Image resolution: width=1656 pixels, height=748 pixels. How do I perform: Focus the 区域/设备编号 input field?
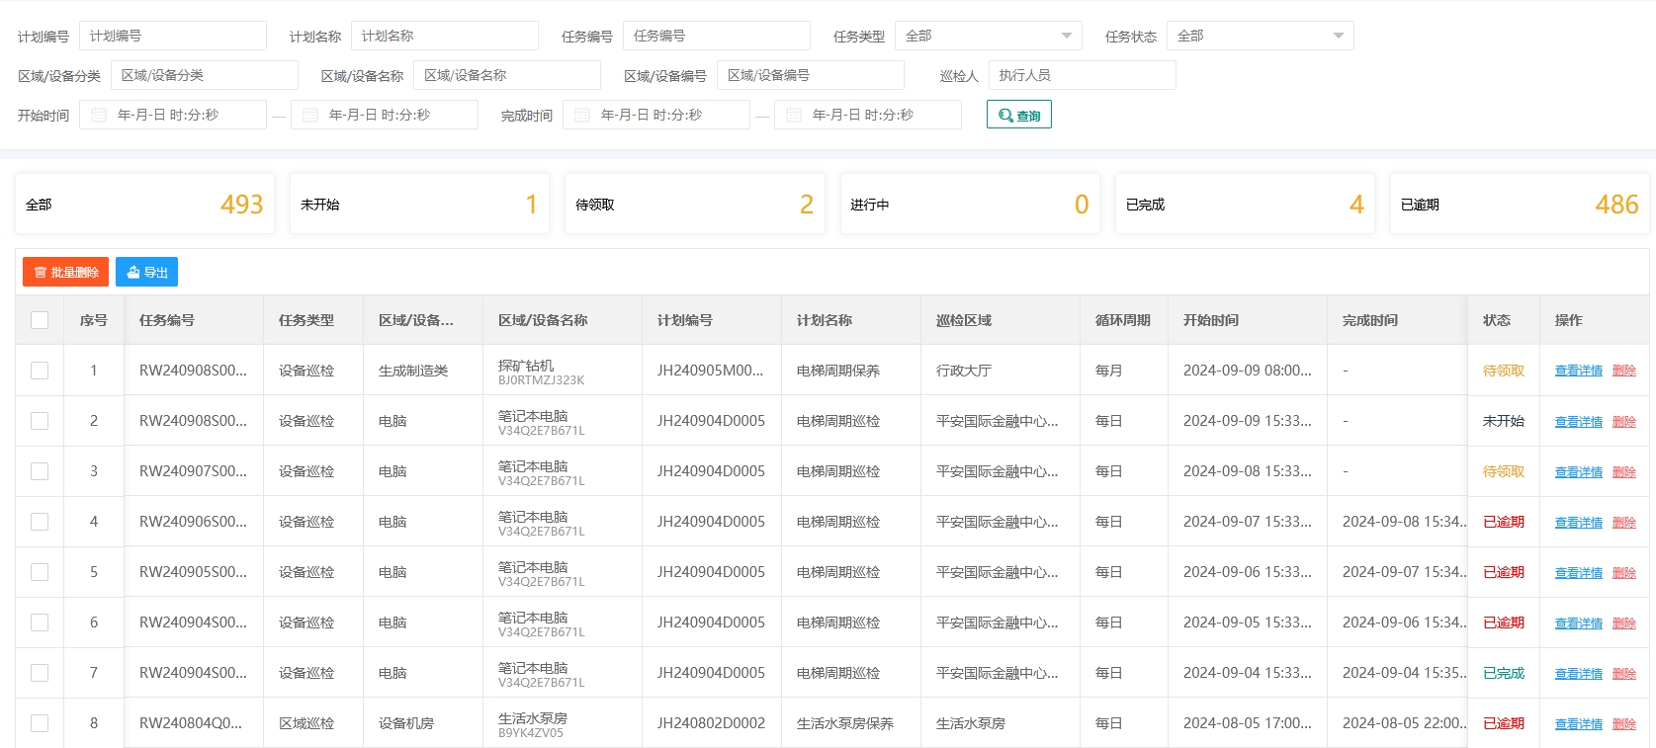[811, 75]
